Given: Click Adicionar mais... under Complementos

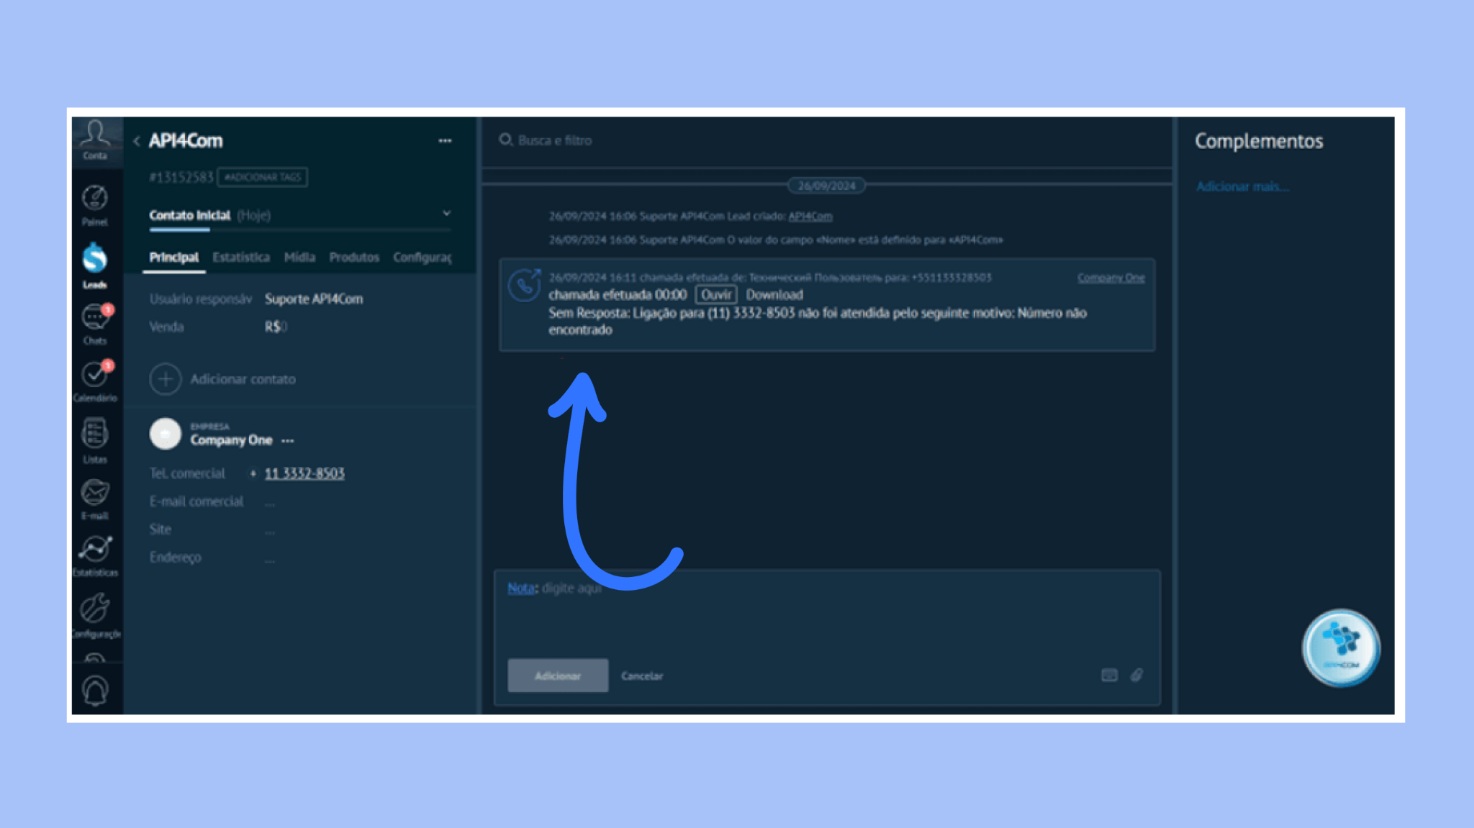Looking at the screenshot, I should [x=1242, y=187].
